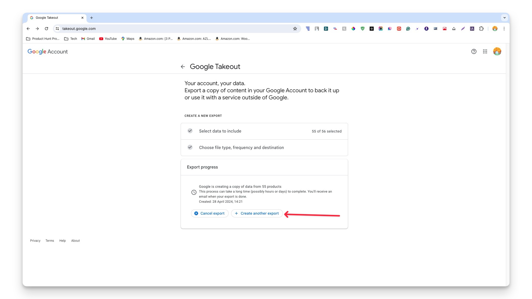The height and width of the screenshot is (299, 532).
Task: Click the '55 of 56 selected' text
Action: point(327,131)
